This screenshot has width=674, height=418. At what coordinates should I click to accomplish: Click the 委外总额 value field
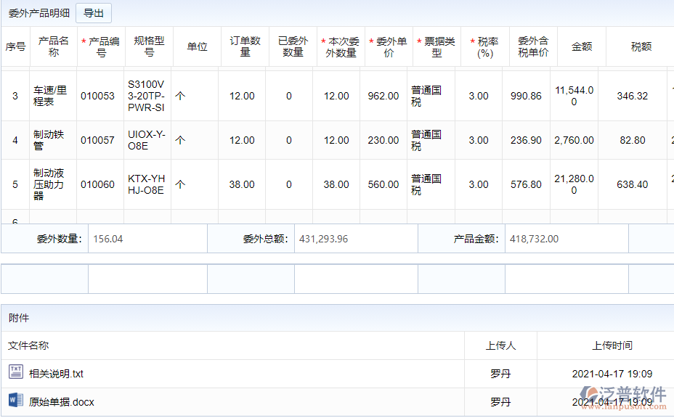[x=355, y=238]
